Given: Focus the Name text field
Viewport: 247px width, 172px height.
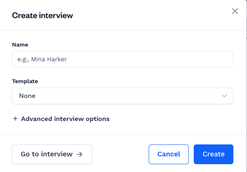Looking at the screenshot, I should point(123,59).
